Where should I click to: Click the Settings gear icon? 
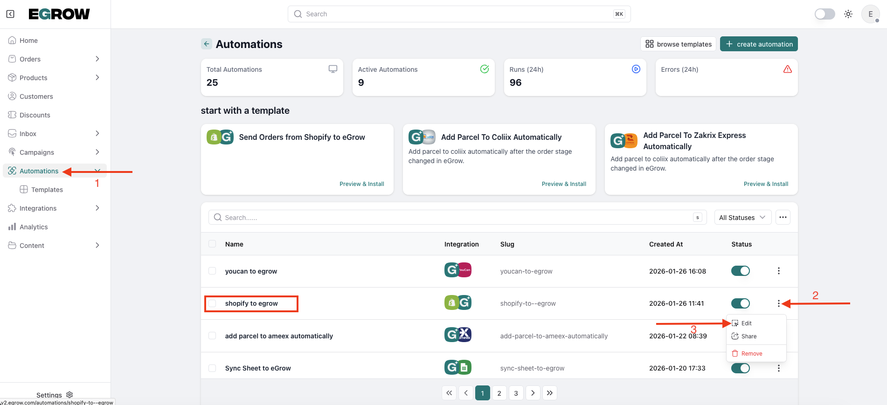pos(69,395)
